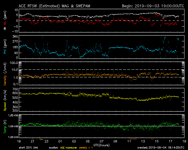This screenshot has width=188, height=150.
Task: Click the 15 hour tick label
Action: click(x=157, y=141)
